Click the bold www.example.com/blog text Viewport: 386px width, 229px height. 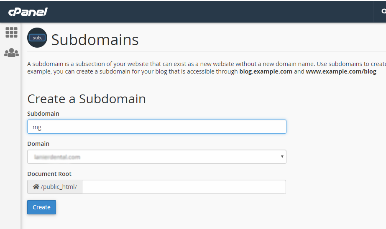point(341,71)
